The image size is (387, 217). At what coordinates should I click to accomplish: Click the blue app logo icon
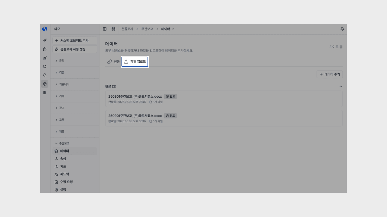45,29
